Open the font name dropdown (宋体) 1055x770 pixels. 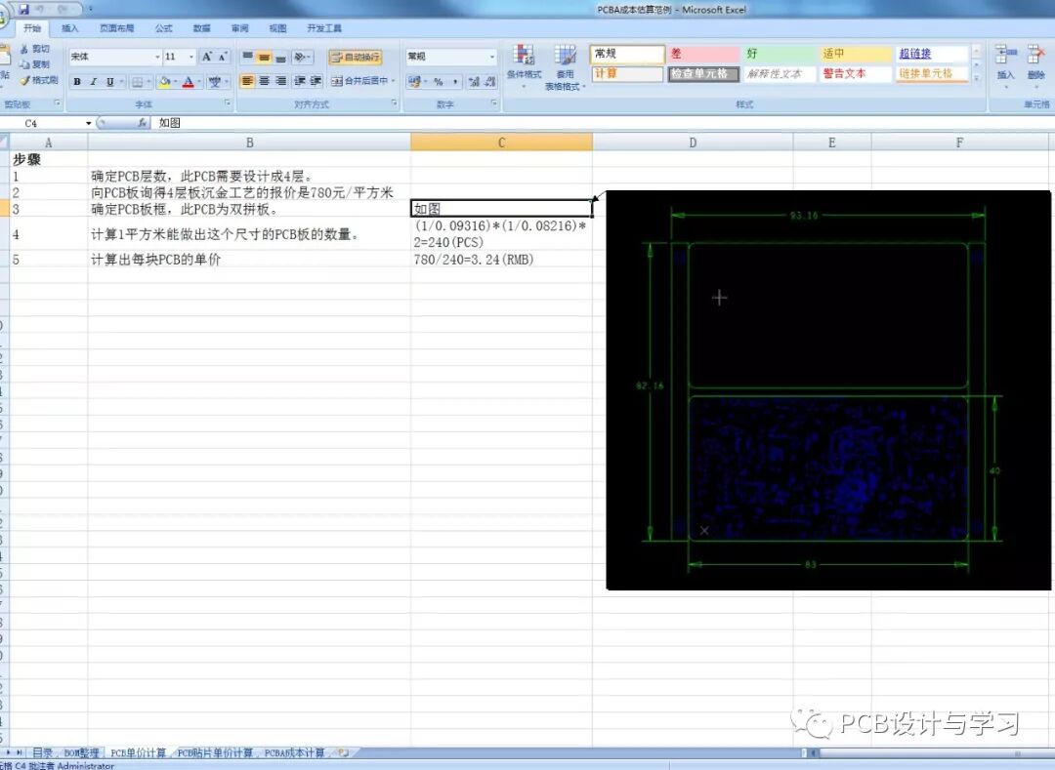(157, 58)
